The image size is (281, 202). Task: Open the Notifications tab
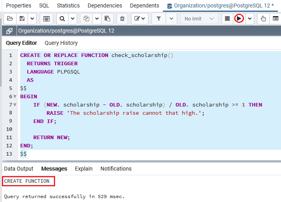point(116,169)
